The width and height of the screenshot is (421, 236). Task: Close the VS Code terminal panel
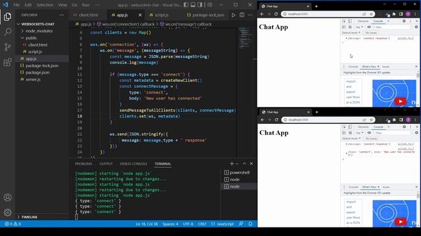click(251, 163)
